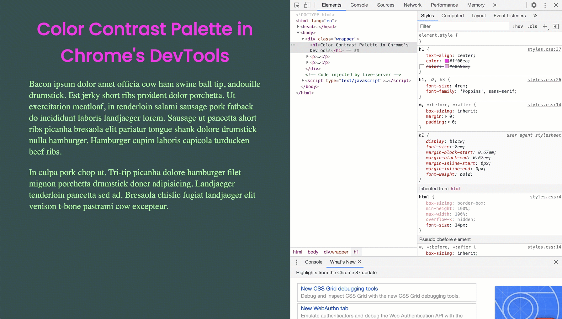This screenshot has width=562, height=319.
Task: Select the Layout pane tab
Action: (479, 16)
